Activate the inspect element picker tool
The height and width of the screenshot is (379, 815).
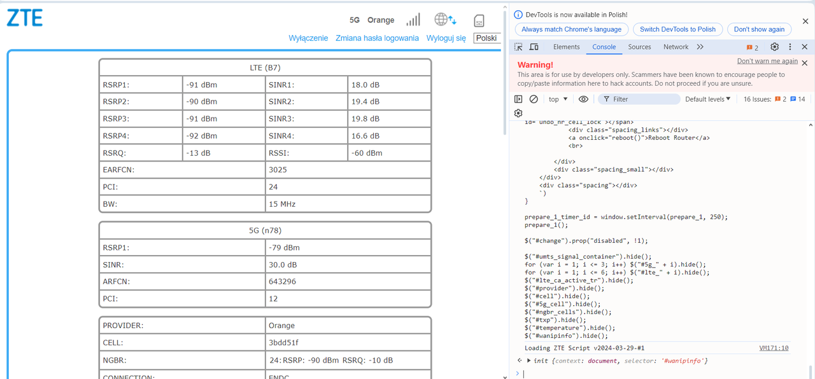(x=518, y=47)
